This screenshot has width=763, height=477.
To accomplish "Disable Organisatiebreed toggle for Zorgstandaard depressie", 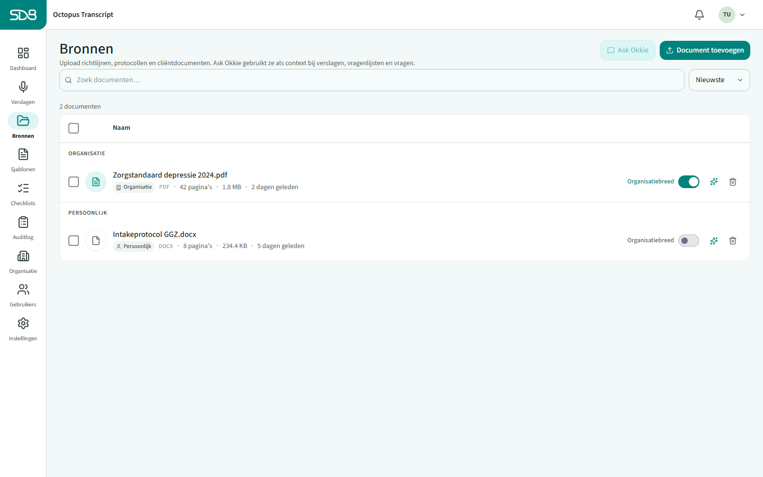I will (689, 182).
